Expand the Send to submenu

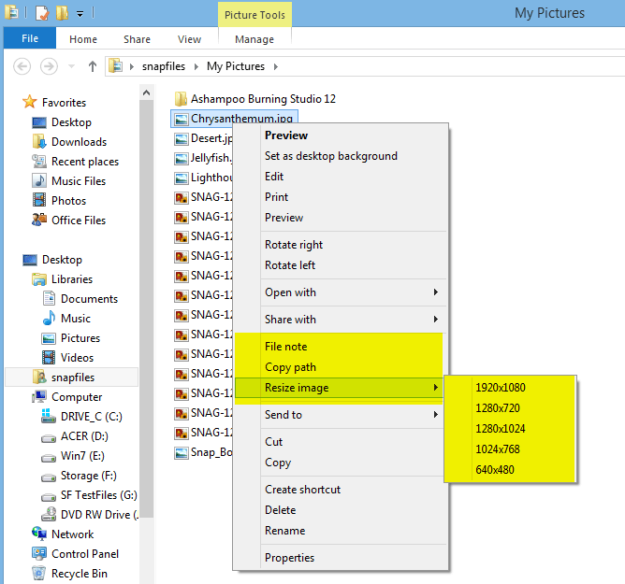(x=436, y=415)
